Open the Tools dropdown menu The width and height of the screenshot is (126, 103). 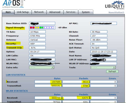click(x=103, y=67)
